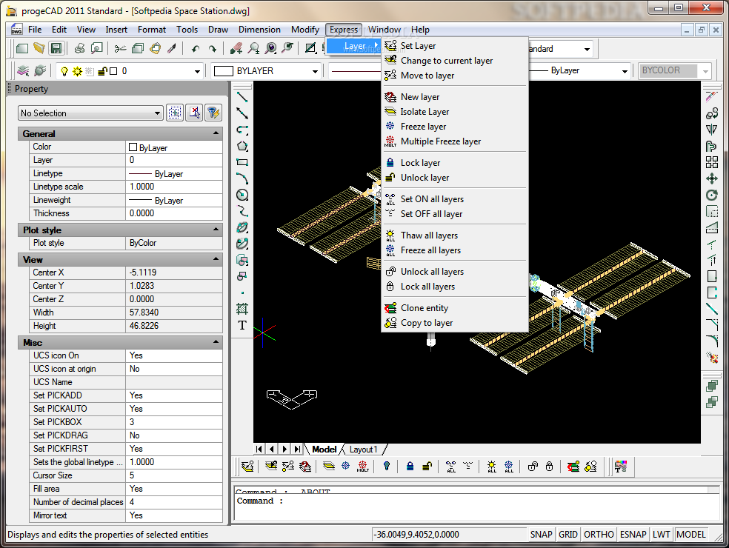The image size is (729, 548).
Task: Click the Undo arrow icon
Action: [196, 48]
